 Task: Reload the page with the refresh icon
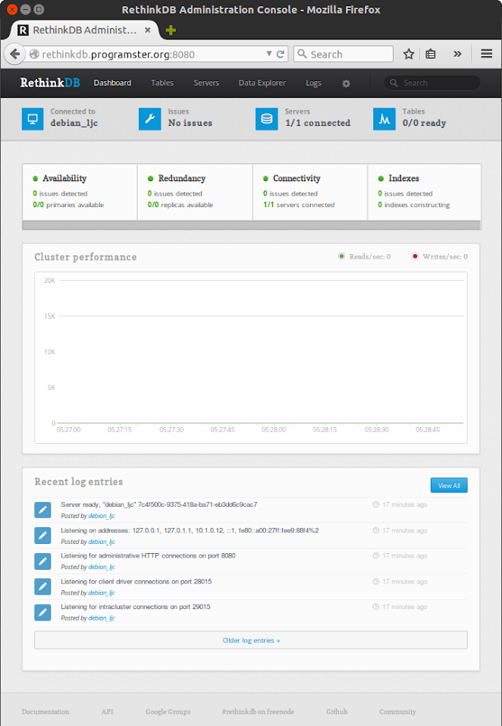[x=281, y=54]
